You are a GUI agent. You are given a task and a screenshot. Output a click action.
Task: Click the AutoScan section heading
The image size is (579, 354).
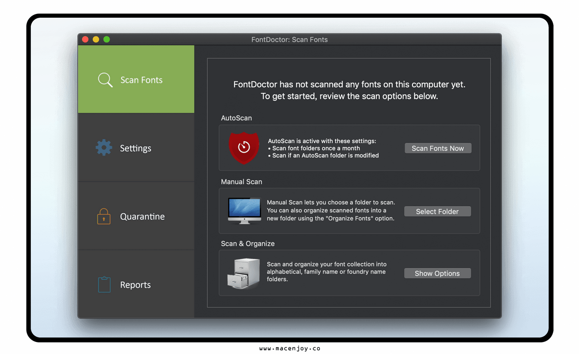coord(236,118)
